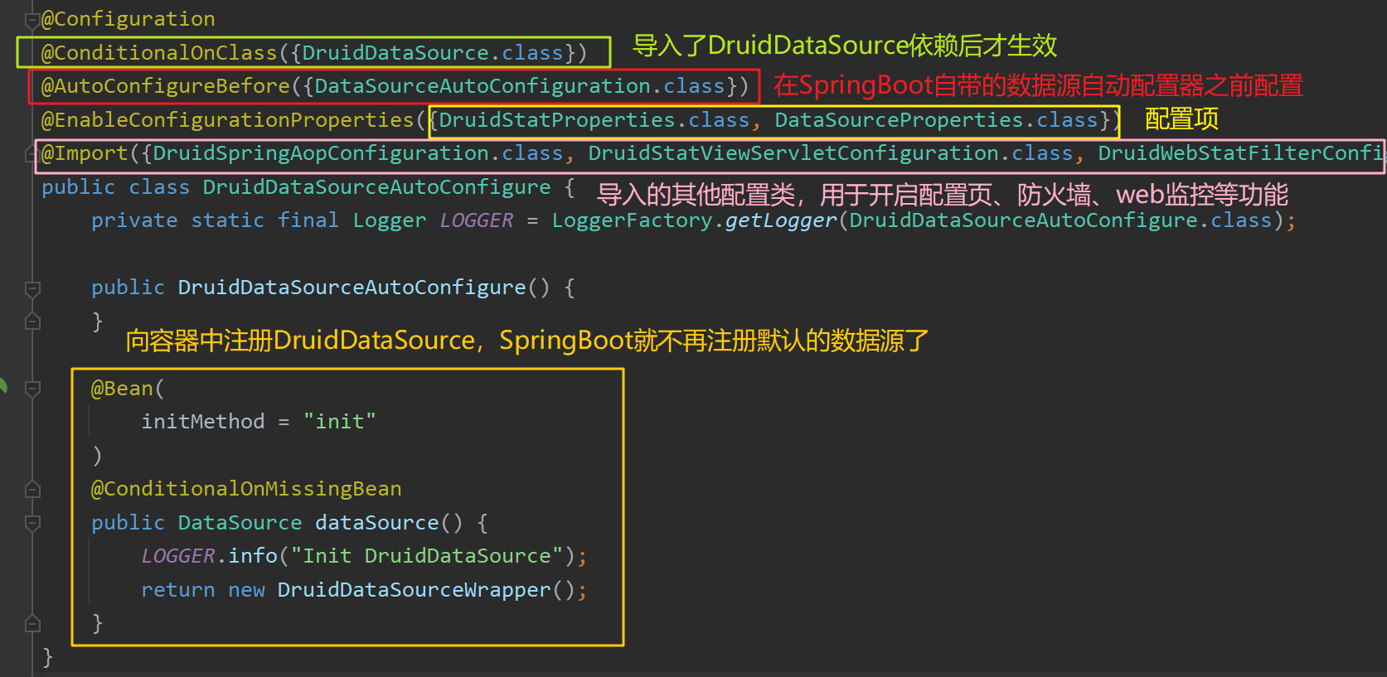Click DataSourceAutoConfiguration.class reference
This screenshot has width=1387, height=677.
click(x=520, y=86)
